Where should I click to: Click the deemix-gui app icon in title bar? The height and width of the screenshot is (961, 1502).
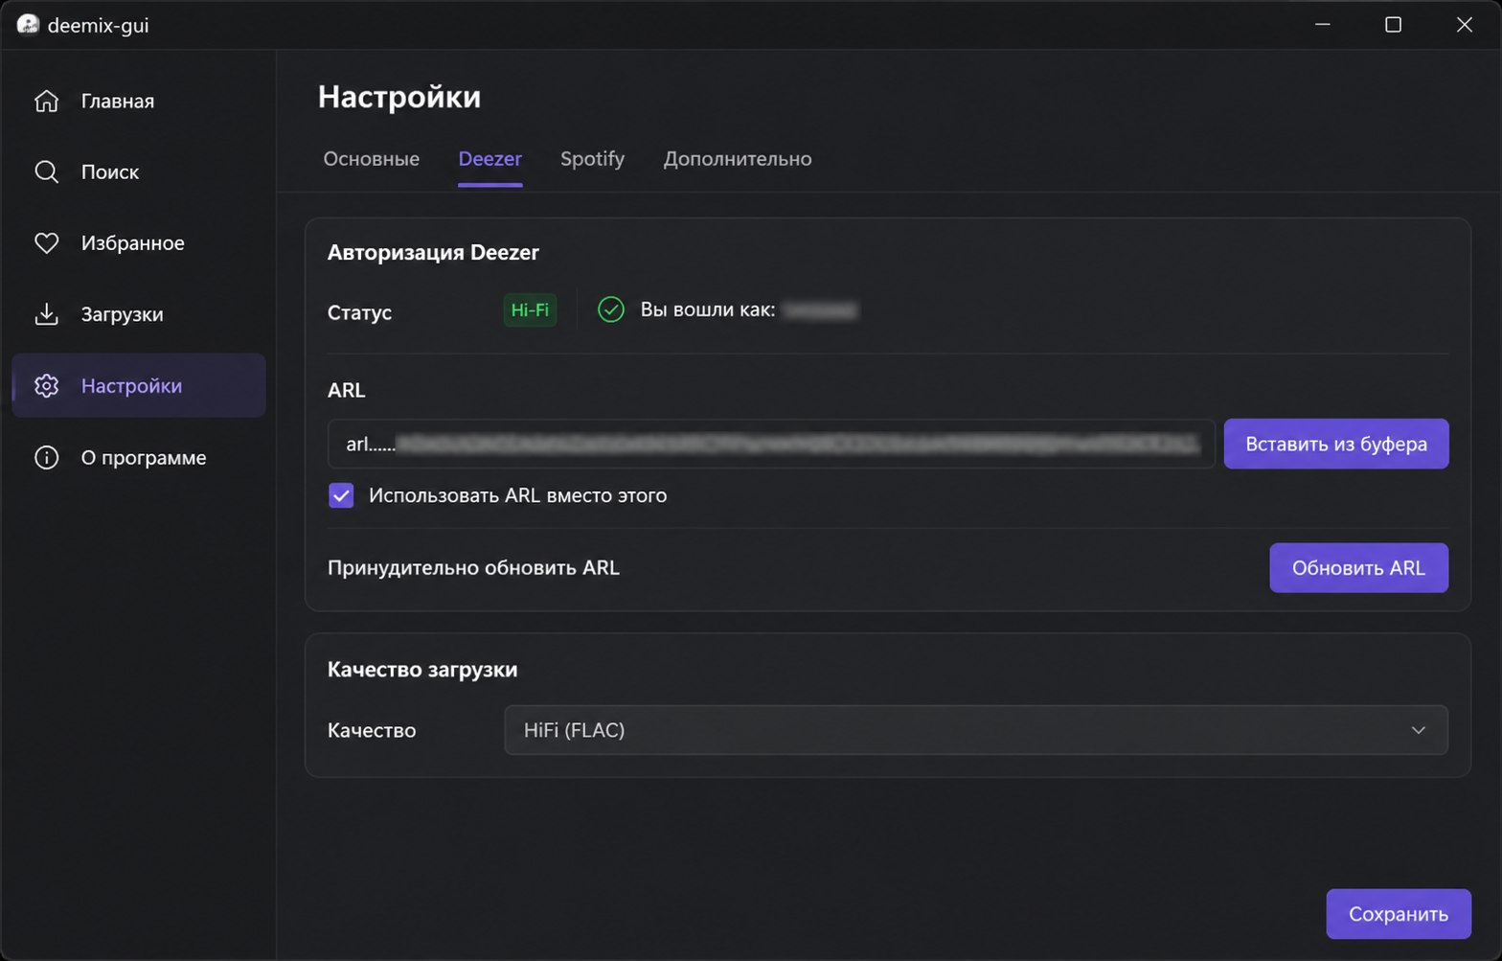pos(28,25)
